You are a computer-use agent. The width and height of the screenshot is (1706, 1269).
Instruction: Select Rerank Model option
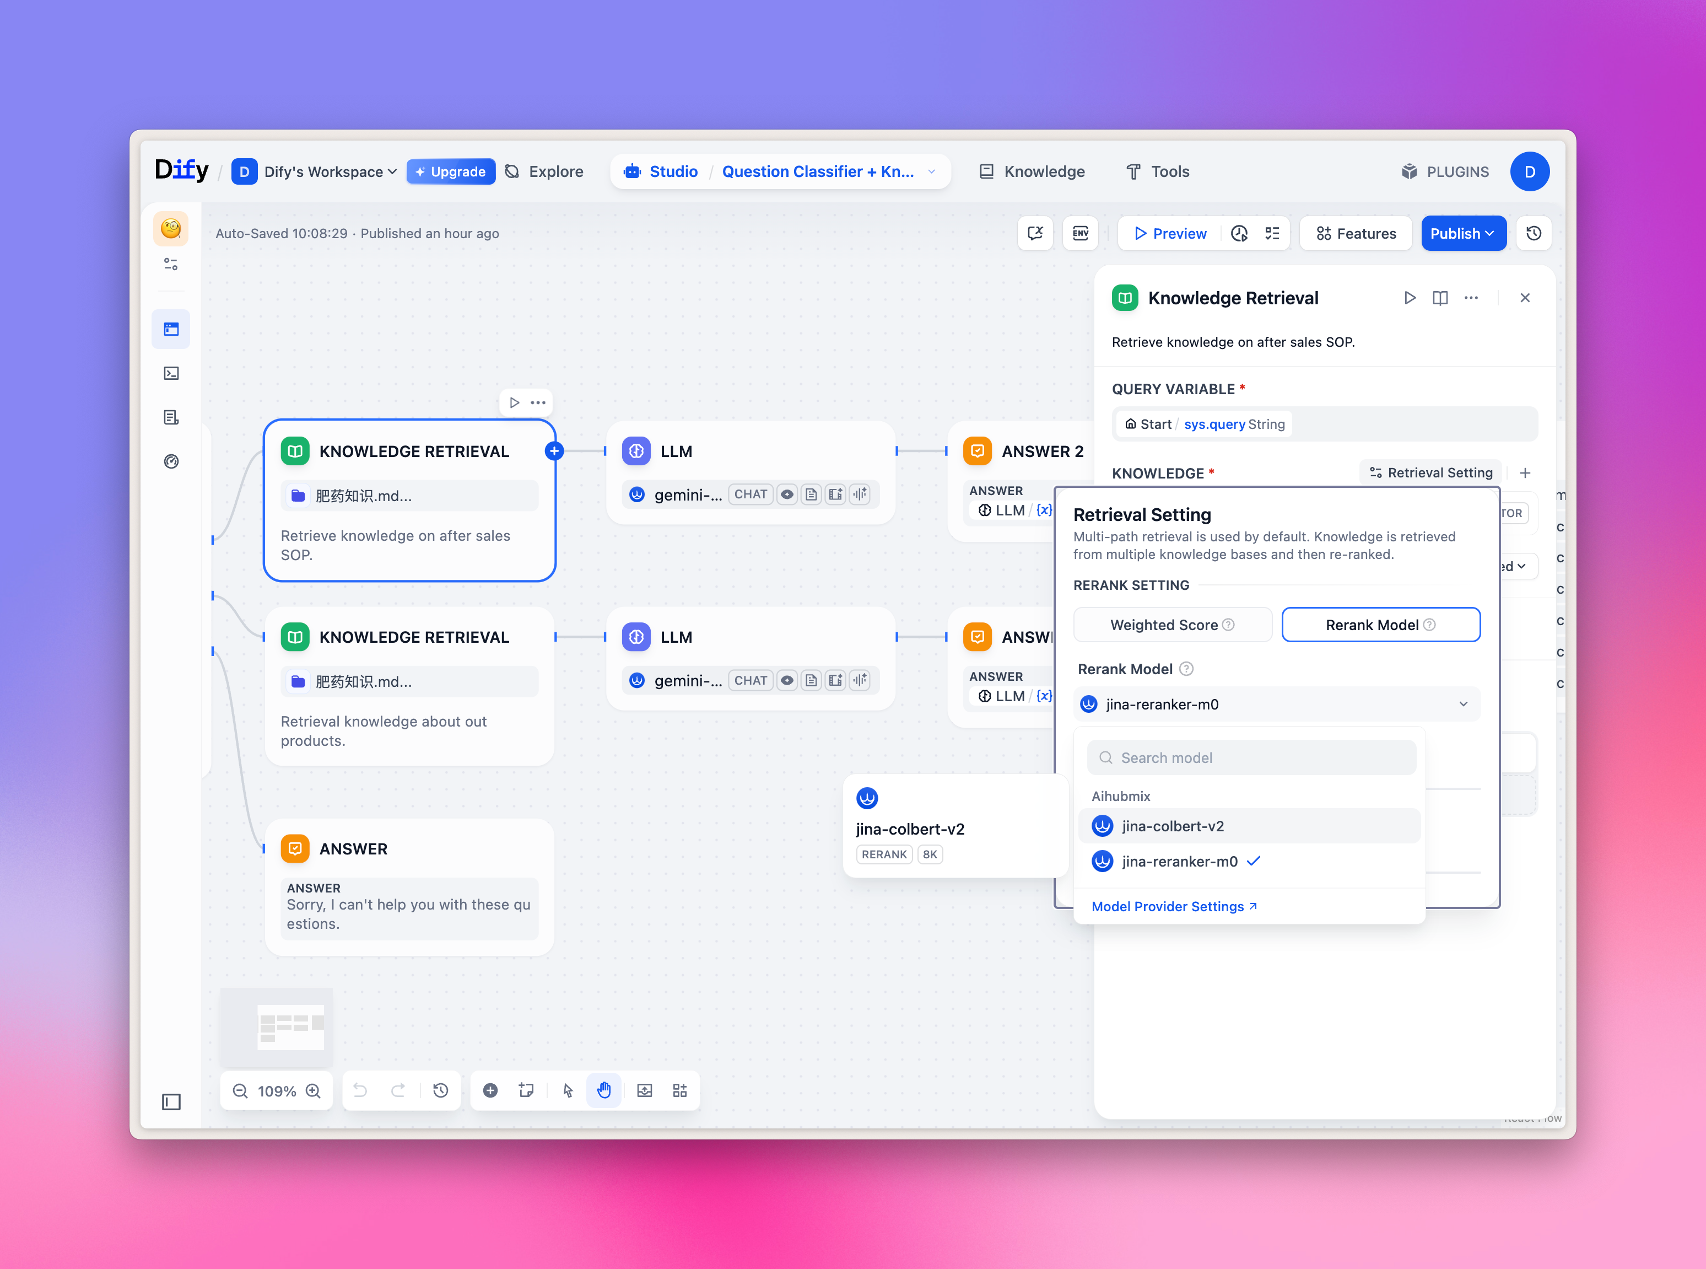(x=1380, y=625)
